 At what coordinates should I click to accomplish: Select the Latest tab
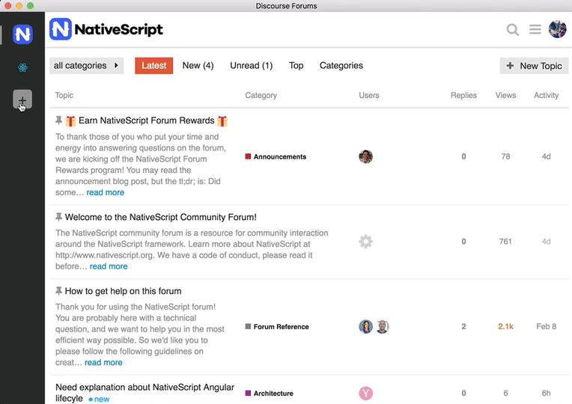(154, 66)
